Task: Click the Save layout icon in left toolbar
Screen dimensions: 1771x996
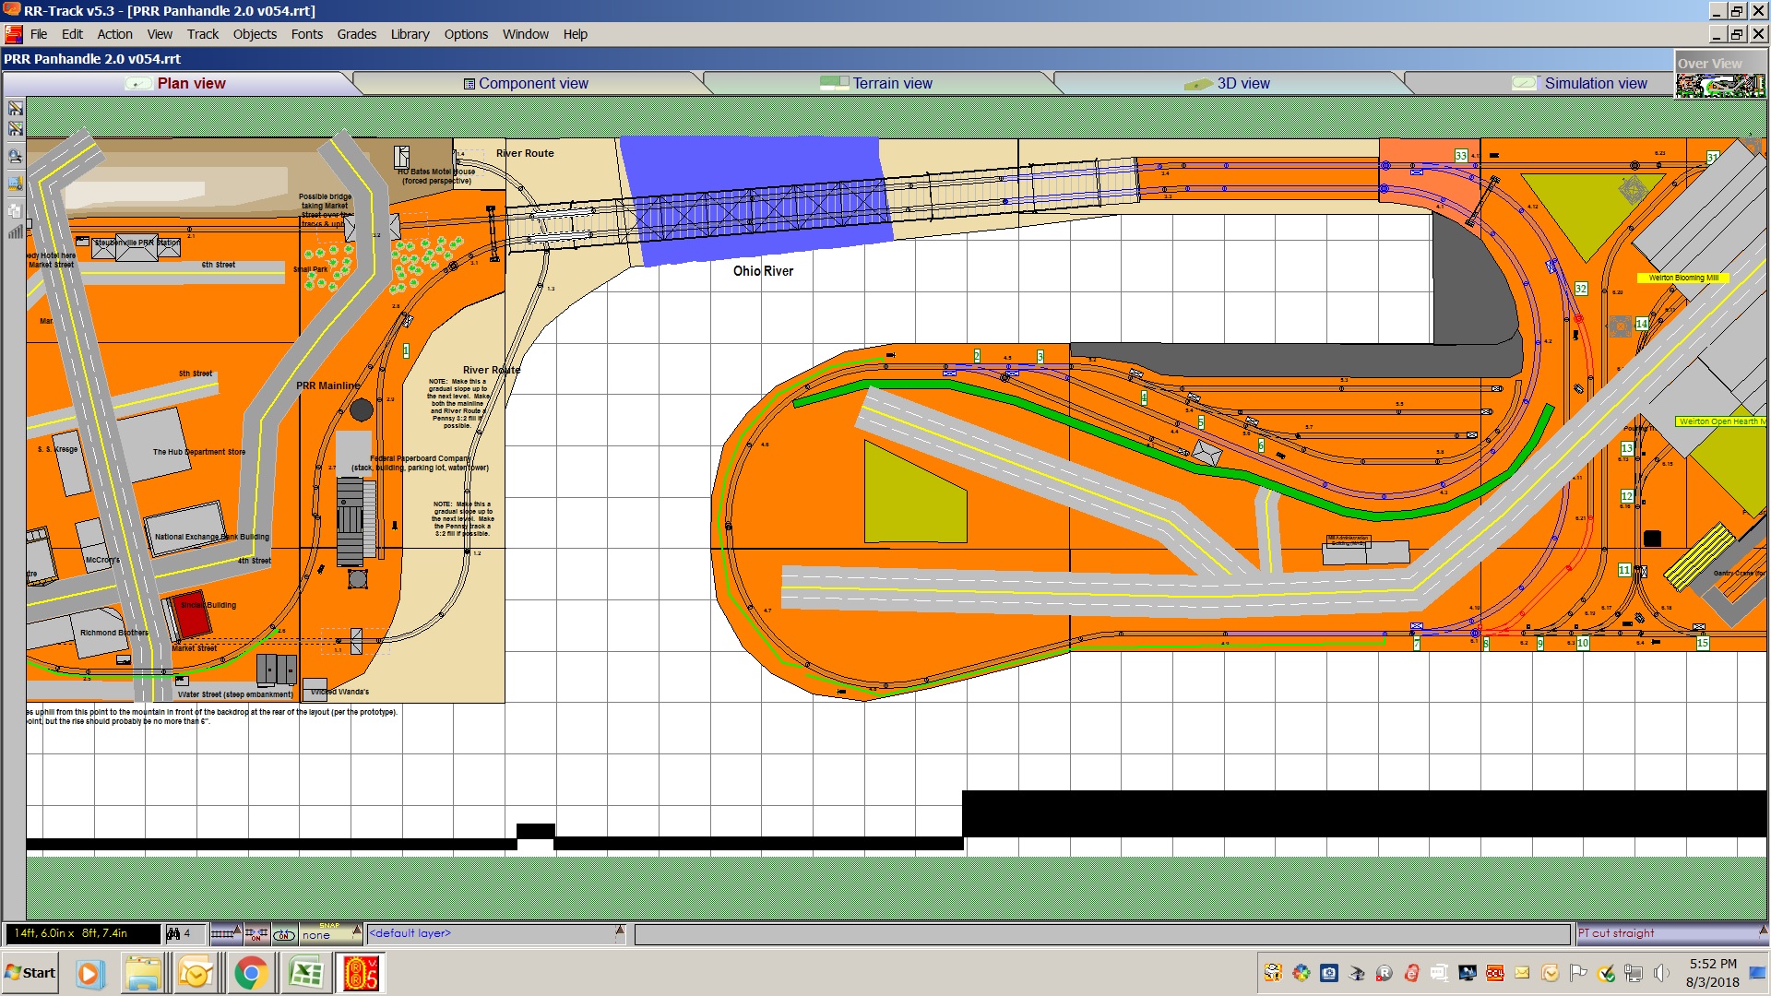Action: [16, 109]
